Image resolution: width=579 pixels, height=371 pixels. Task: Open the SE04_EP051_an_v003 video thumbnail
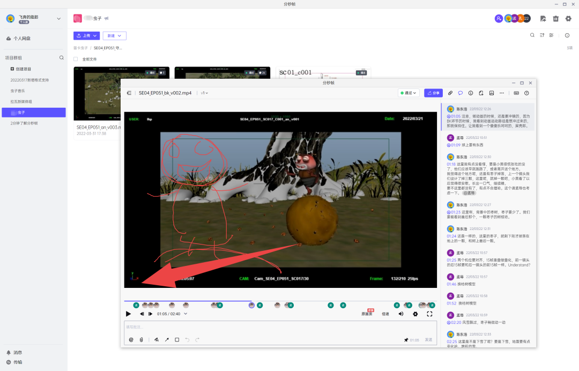[x=97, y=93]
